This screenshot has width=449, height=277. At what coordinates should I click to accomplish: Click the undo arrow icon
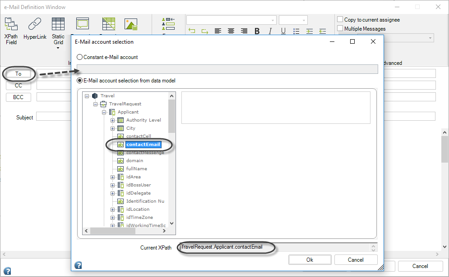192,31
